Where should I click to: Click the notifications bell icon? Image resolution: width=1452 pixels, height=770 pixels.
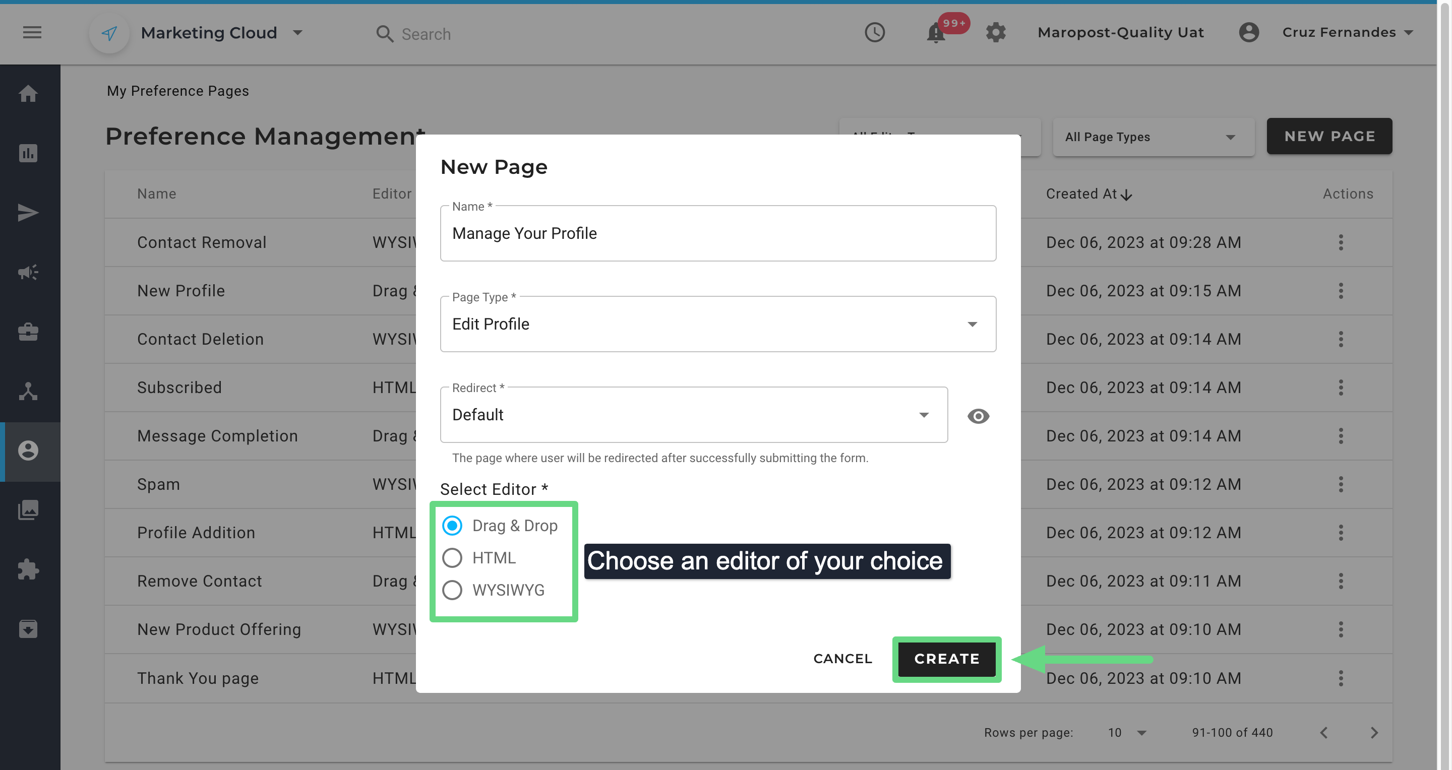[x=936, y=33]
